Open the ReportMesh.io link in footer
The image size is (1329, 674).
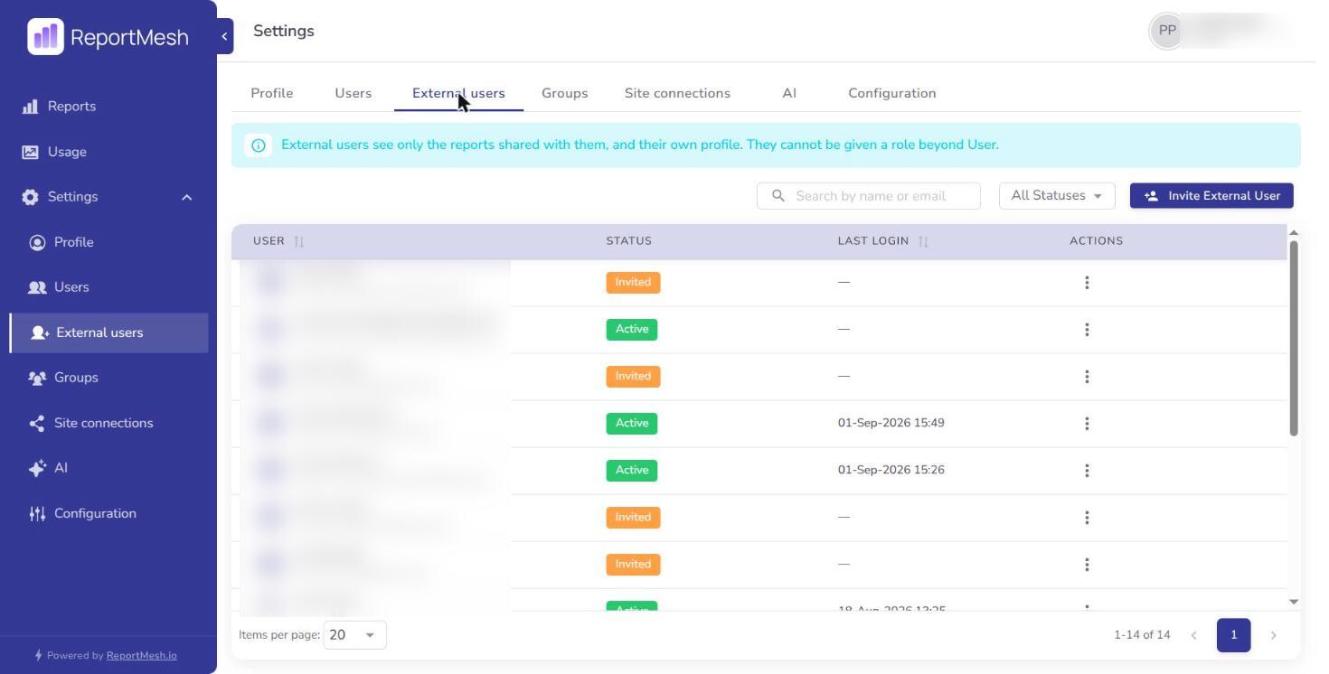tap(142, 656)
